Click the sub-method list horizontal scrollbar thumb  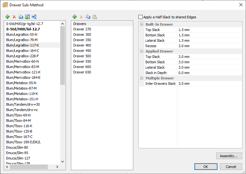tap(29, 167)
